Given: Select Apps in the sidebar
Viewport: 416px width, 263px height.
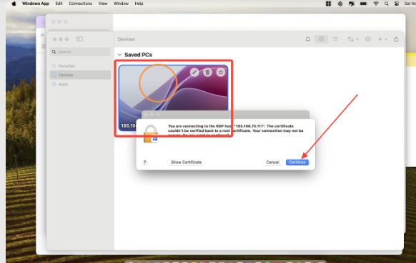Looking at the screenshot, I should pos(80,84).
